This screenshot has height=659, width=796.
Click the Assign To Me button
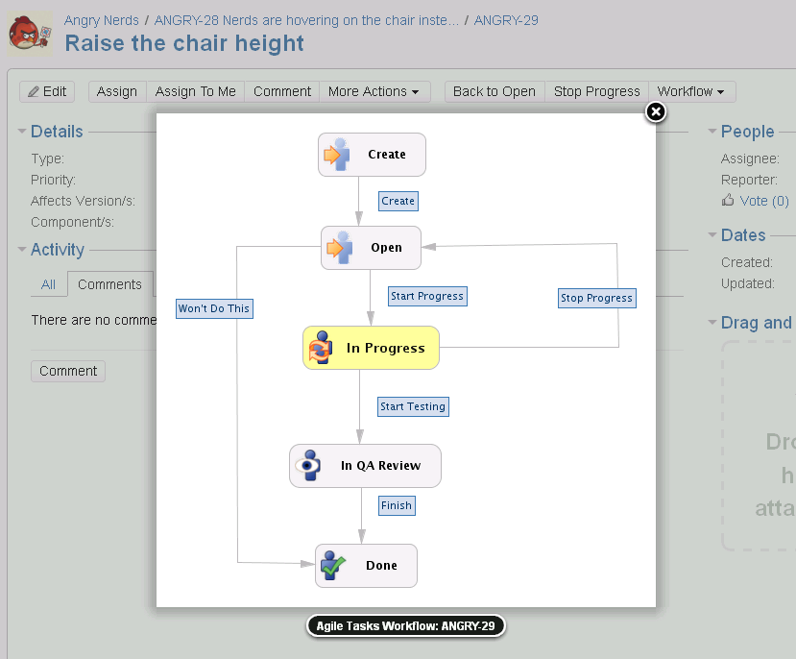tap(196, 92)
